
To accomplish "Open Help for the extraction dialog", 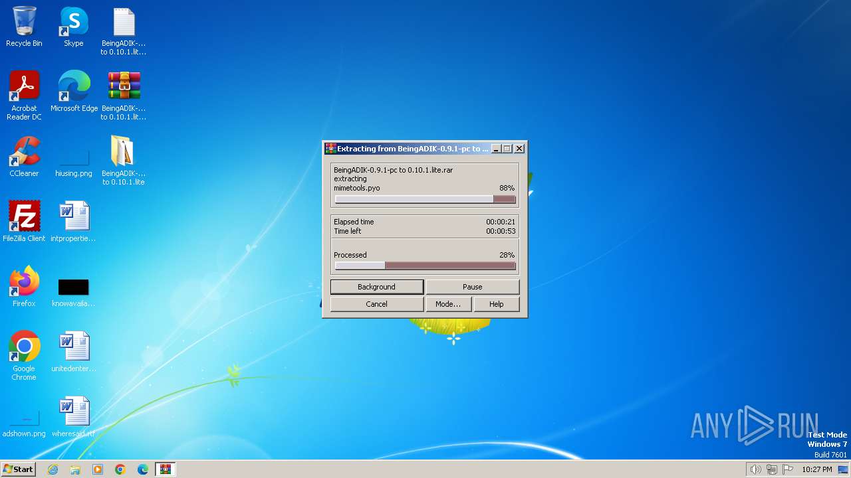I will coord(496,304).
